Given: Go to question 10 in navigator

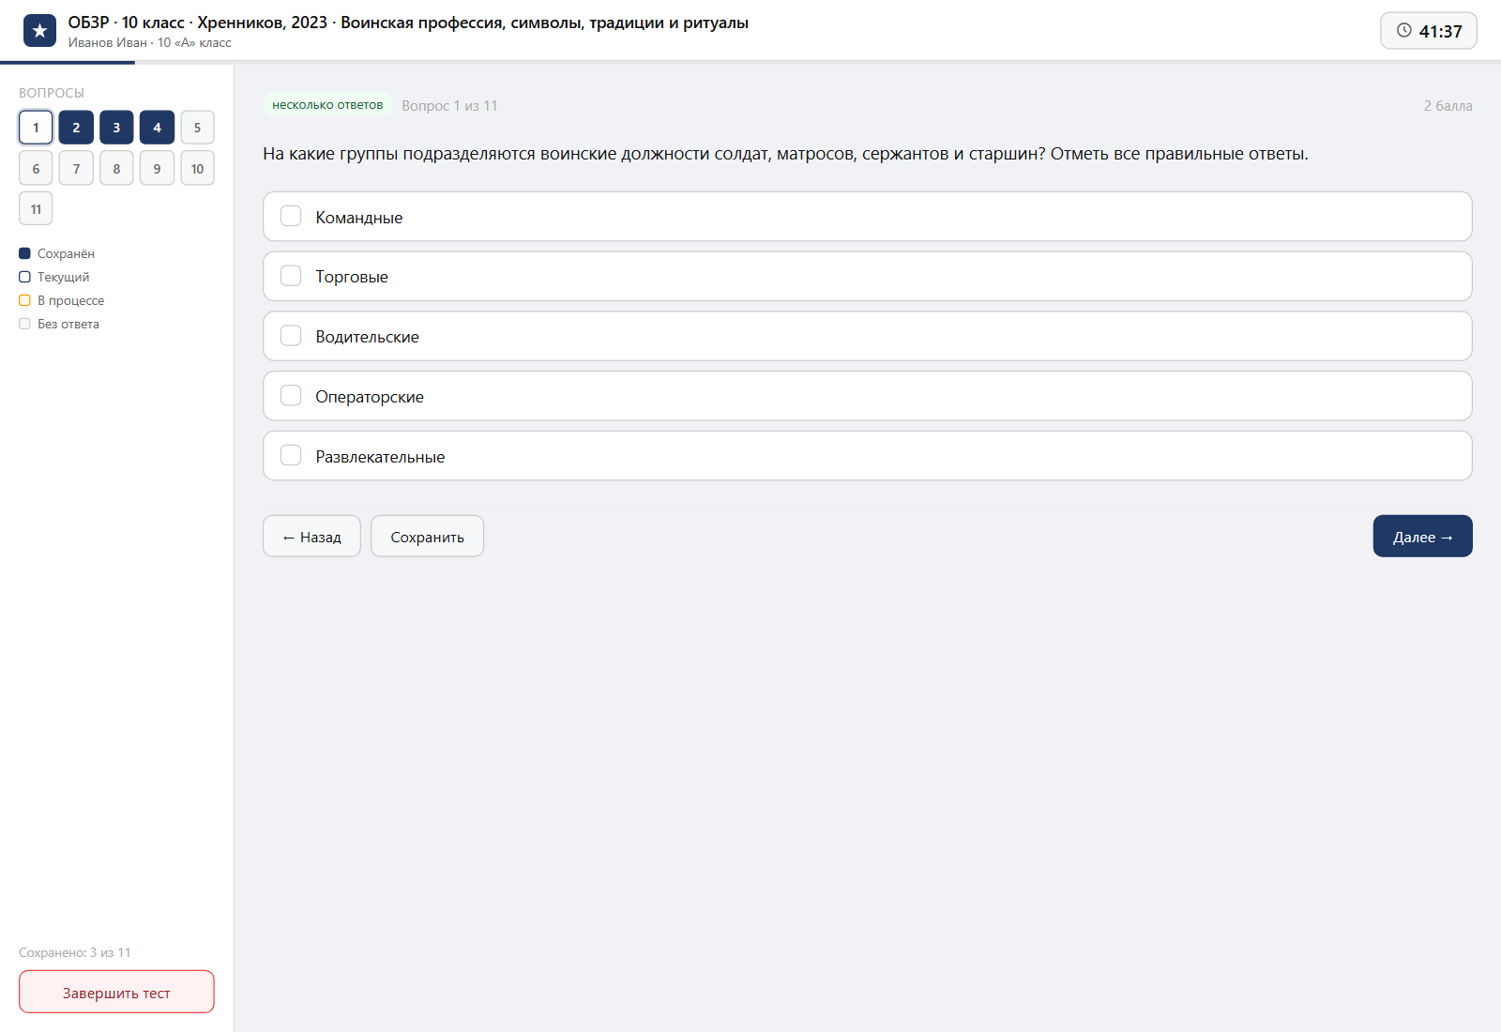Looking at the screenshot, I should point(197,168).
